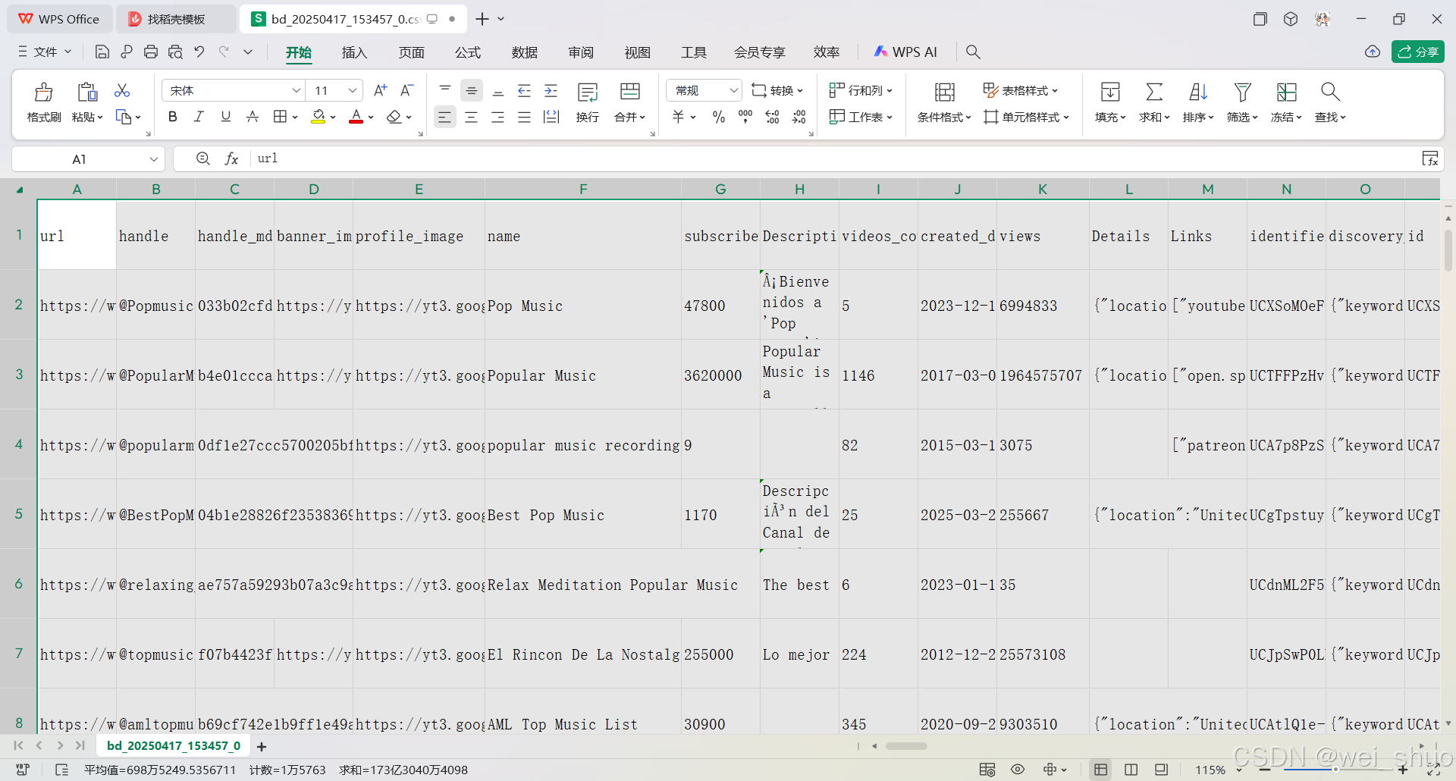Screen dimensions: 1456x781
Task: Toggle middle vertical alignment
Action: click(x=471, y=90)
